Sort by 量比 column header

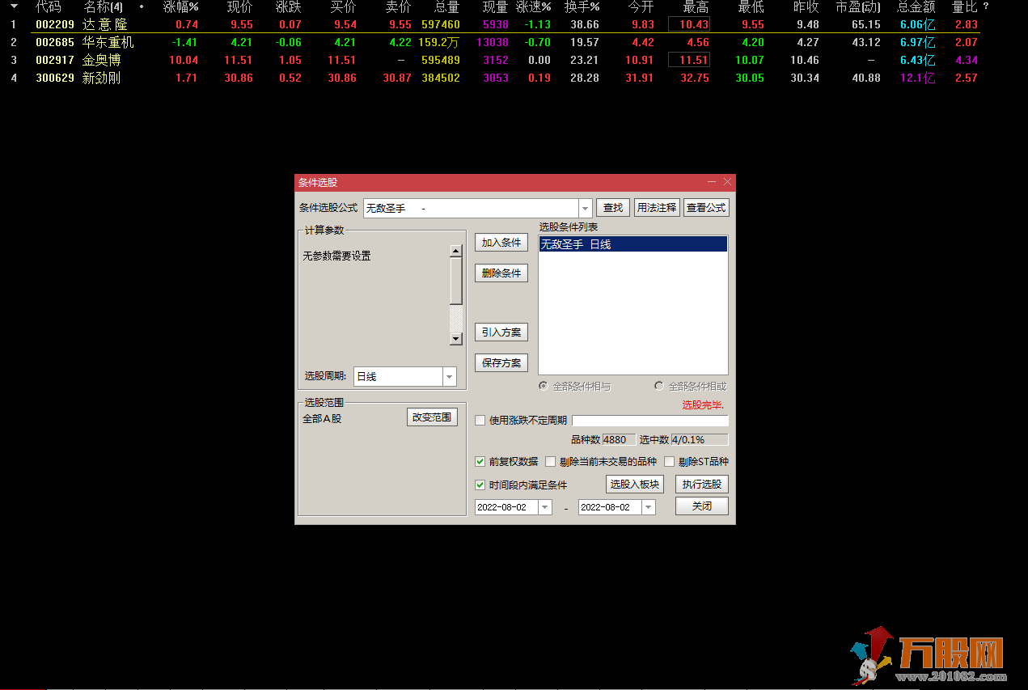pos(964,6)
